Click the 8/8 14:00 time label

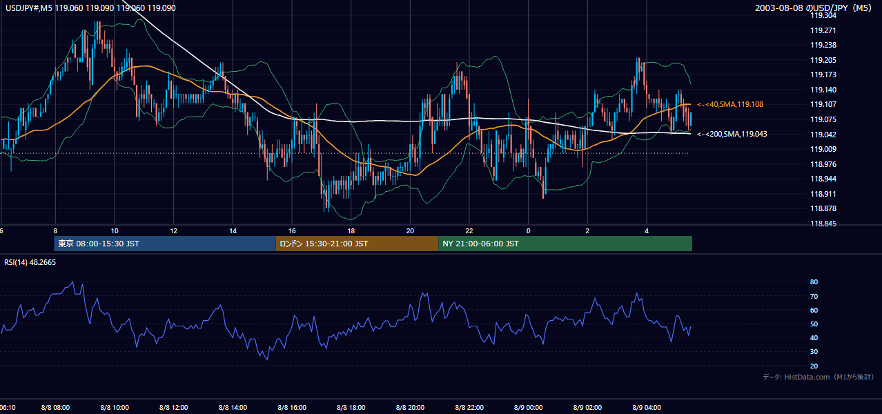[233, 408]
